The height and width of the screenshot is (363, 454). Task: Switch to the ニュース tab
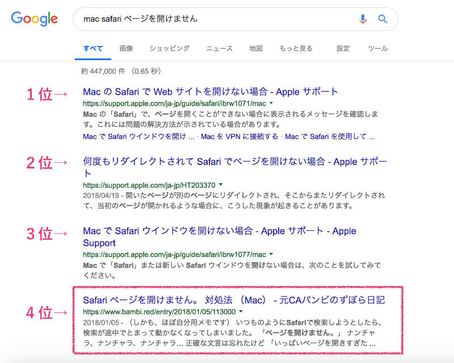[x=219, y=49]
